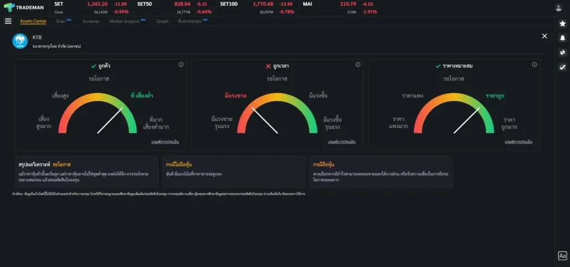
Task: Open notifications bell in sidebar
Action: pos(562,38)
